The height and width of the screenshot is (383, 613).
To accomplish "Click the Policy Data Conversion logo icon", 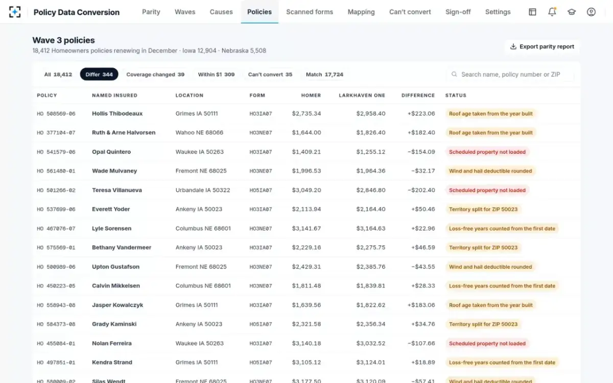I will [x=15, y=12].
